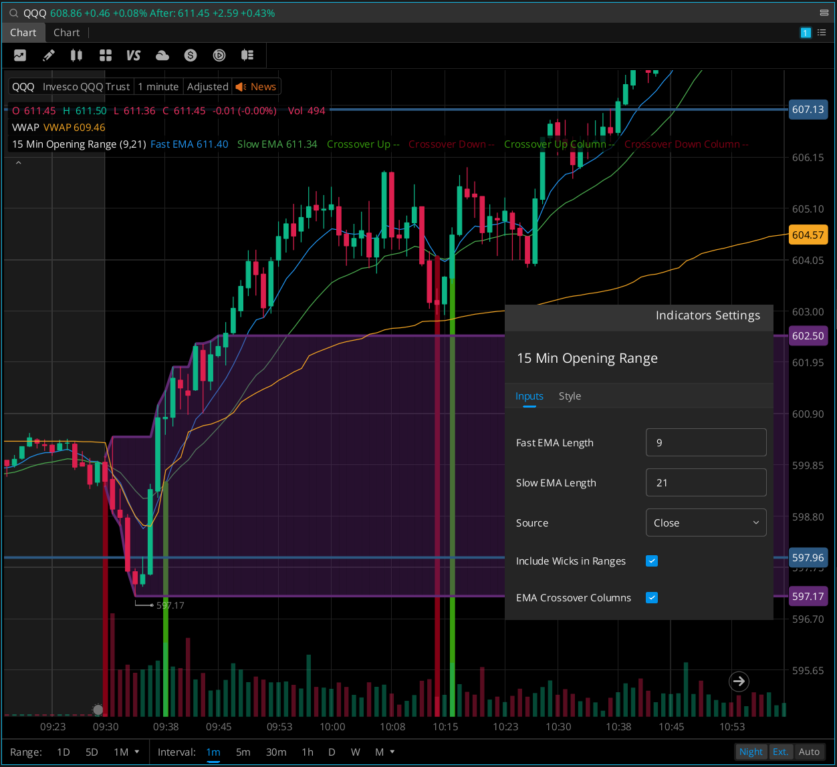Select the pencil drawing tool
837x767 pixels.
click(x=48, y=55)
